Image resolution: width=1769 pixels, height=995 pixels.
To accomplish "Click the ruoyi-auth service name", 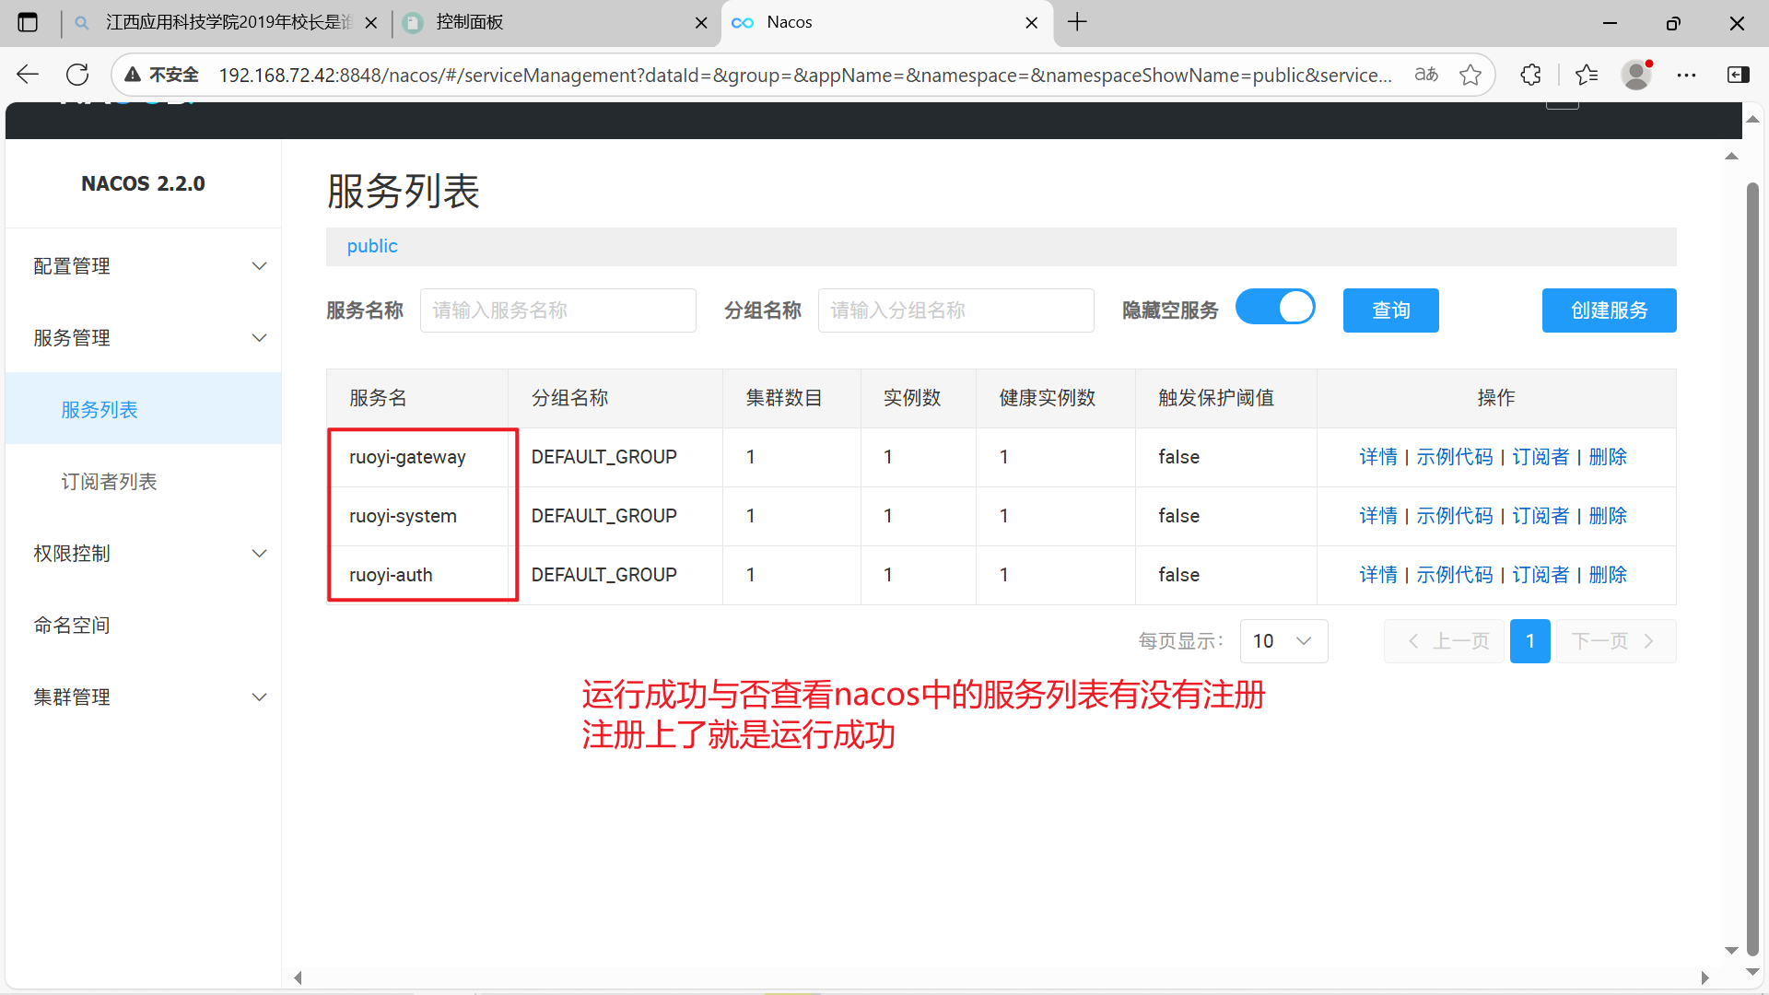I will point(391,575).
